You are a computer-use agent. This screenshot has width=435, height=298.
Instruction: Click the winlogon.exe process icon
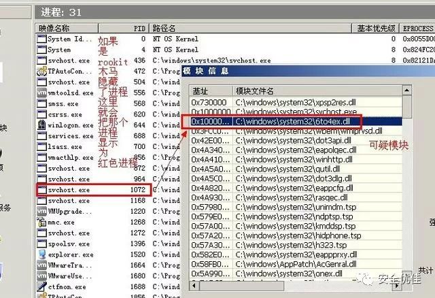tap(41, 125)
